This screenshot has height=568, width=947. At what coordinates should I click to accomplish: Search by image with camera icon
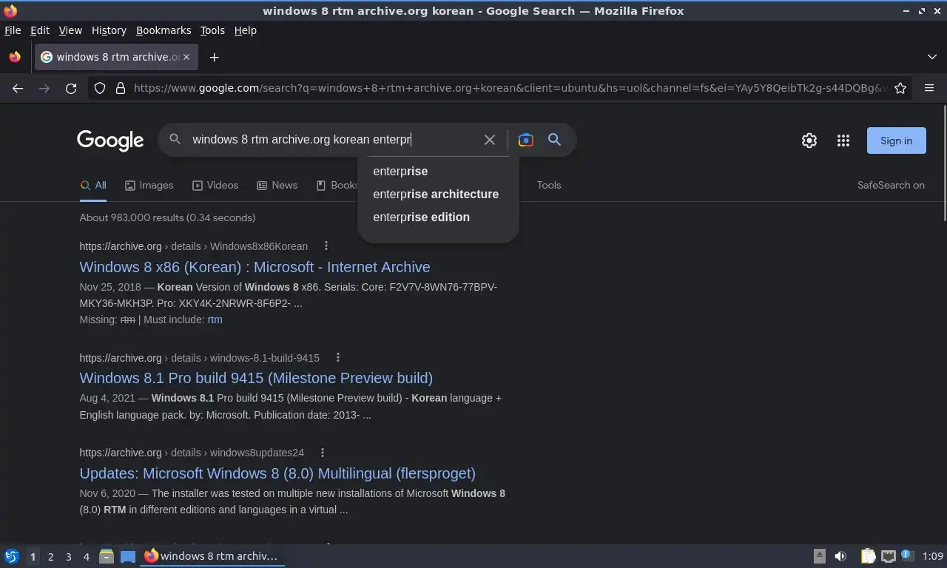[526, 140]
